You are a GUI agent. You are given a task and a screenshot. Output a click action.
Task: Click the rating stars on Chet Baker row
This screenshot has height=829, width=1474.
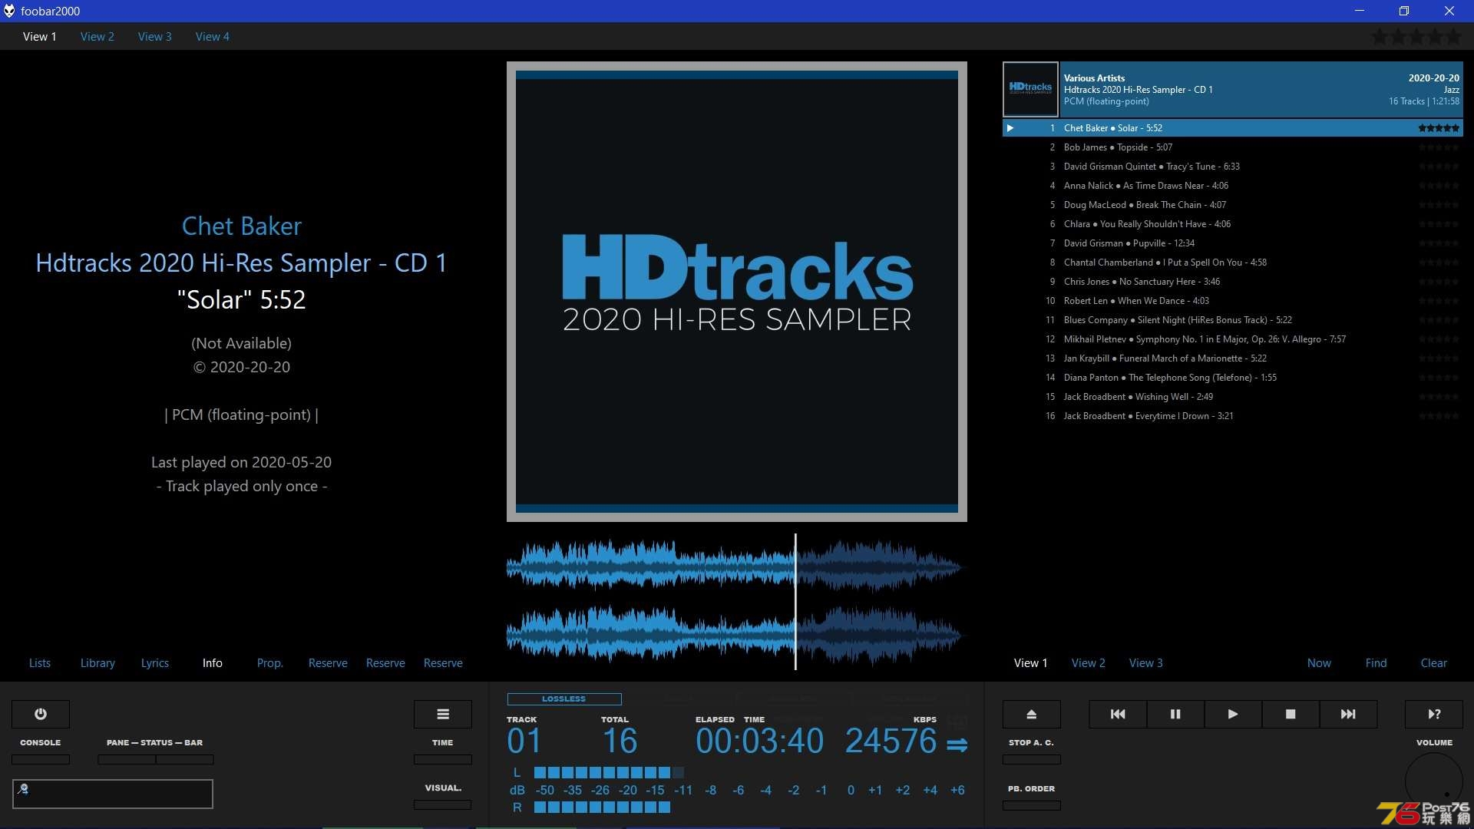1439,128
